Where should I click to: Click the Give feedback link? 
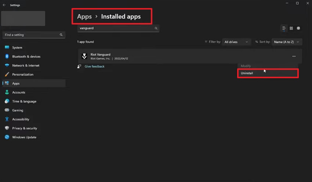[x=94, y=67]
